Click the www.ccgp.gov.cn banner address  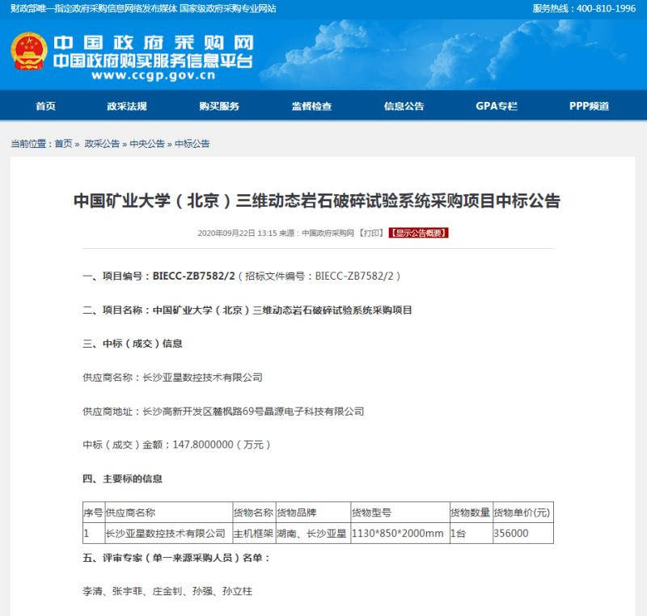153,77
